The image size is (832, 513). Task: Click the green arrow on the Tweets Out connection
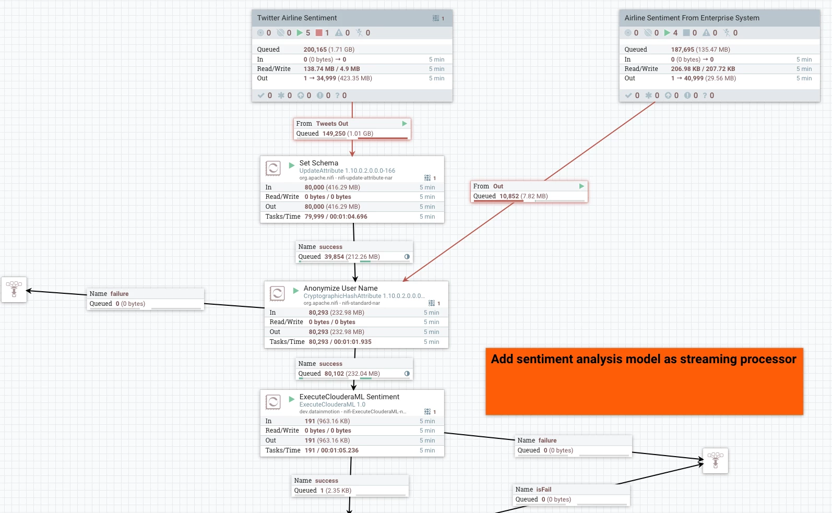tap(405, 124)
